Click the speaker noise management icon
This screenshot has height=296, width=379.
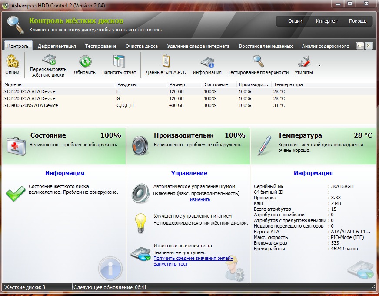140,193
